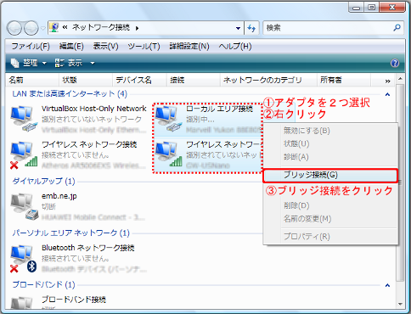
Task: Collapse the ブロードバンド group chevron
Action: pyautogui.click(x=387, y=285)
